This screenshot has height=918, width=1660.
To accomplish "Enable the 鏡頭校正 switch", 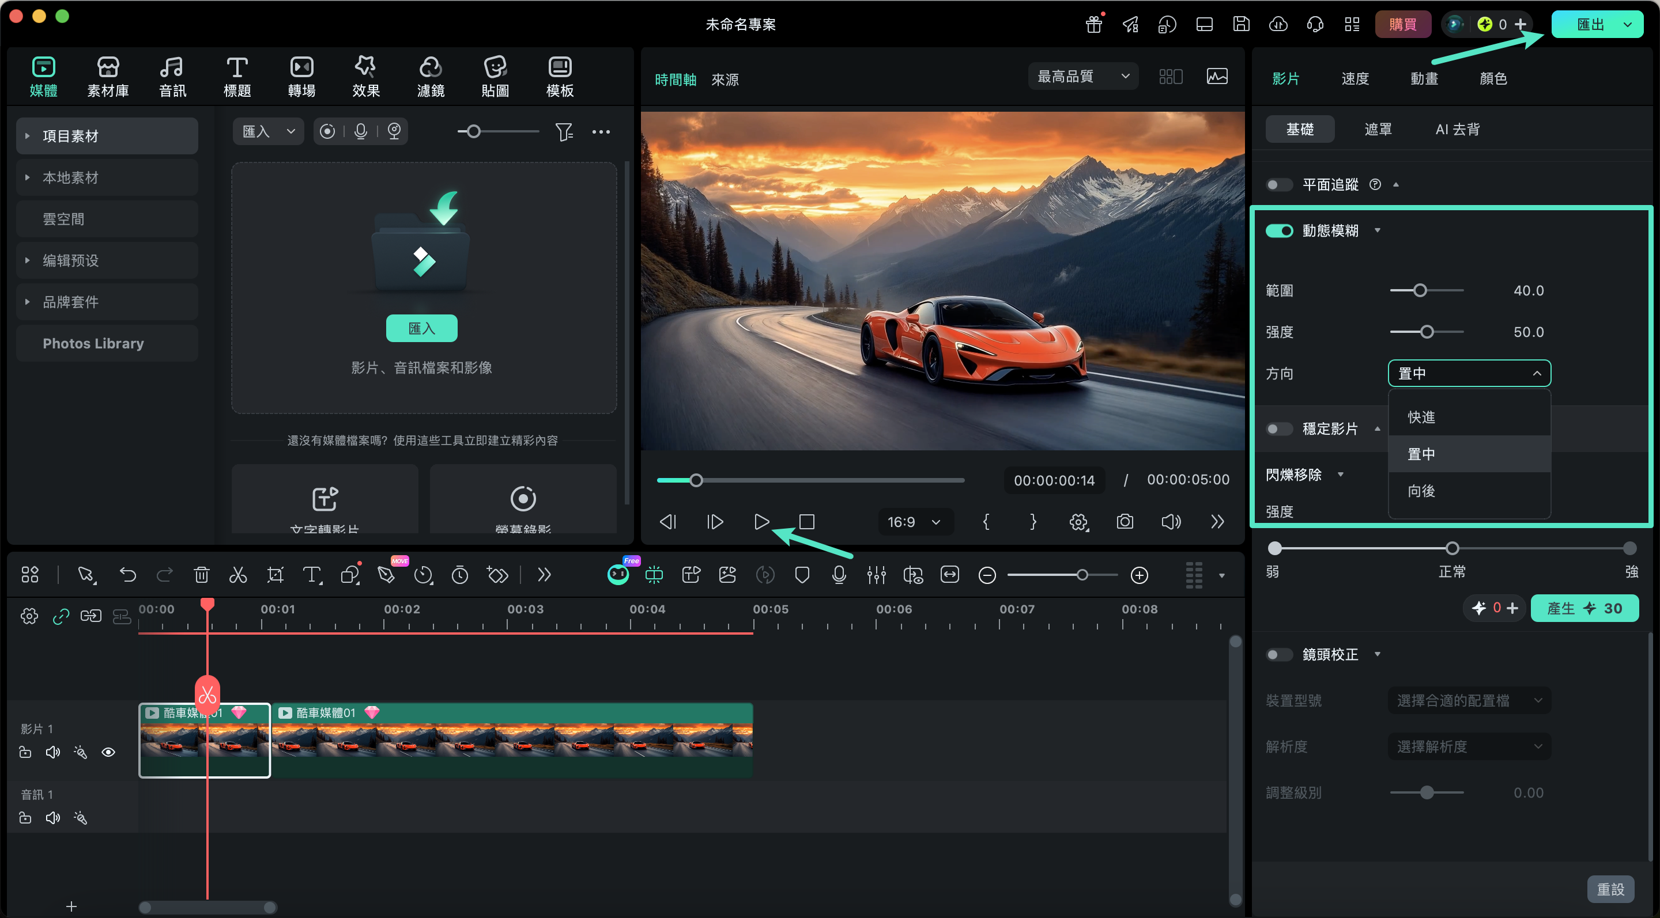I will point(1278,655).
